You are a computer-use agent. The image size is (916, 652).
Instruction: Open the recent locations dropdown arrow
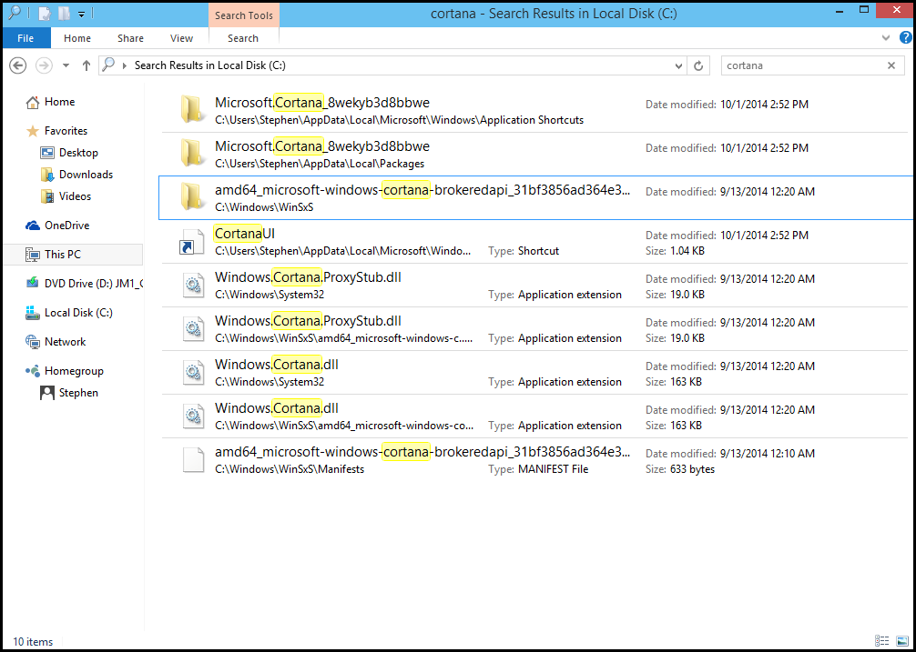[66, 65]
